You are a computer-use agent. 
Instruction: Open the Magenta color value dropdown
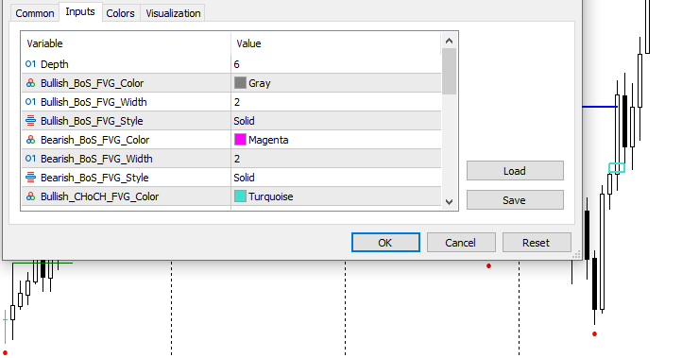pyautogui.click(x=268, y=140)
